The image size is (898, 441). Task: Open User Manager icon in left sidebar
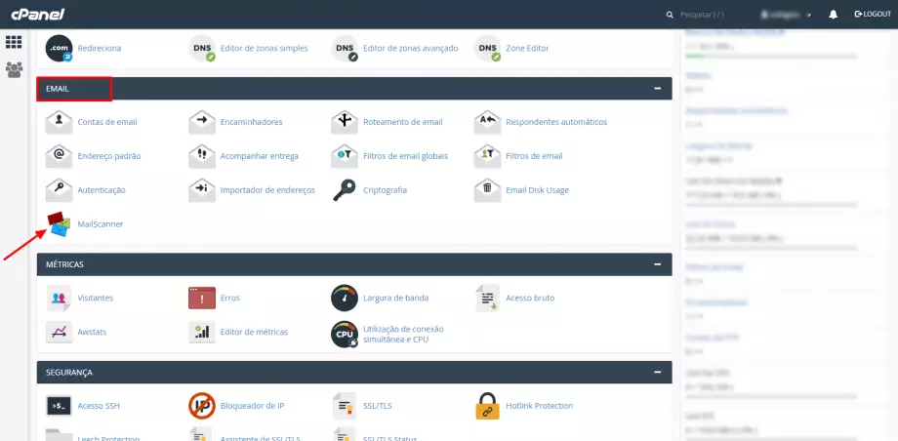[14, 69]
